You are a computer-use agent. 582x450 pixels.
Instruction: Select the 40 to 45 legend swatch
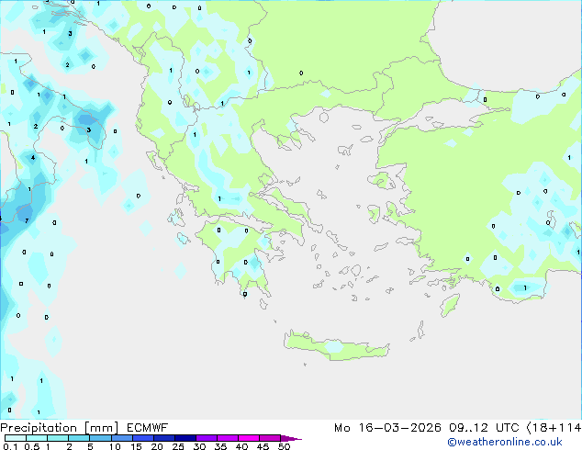point(249,438)
